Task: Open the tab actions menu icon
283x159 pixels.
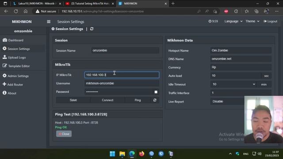Action: 5,4
